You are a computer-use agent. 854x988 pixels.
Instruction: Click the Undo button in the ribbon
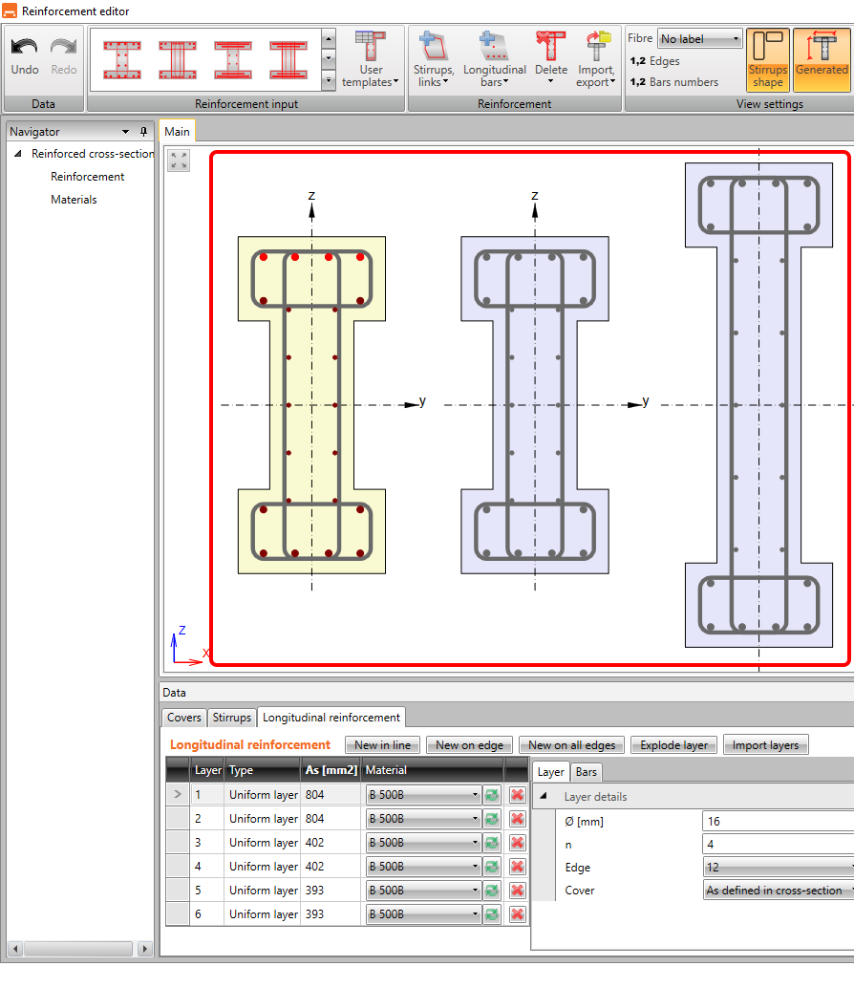(25, 55)
